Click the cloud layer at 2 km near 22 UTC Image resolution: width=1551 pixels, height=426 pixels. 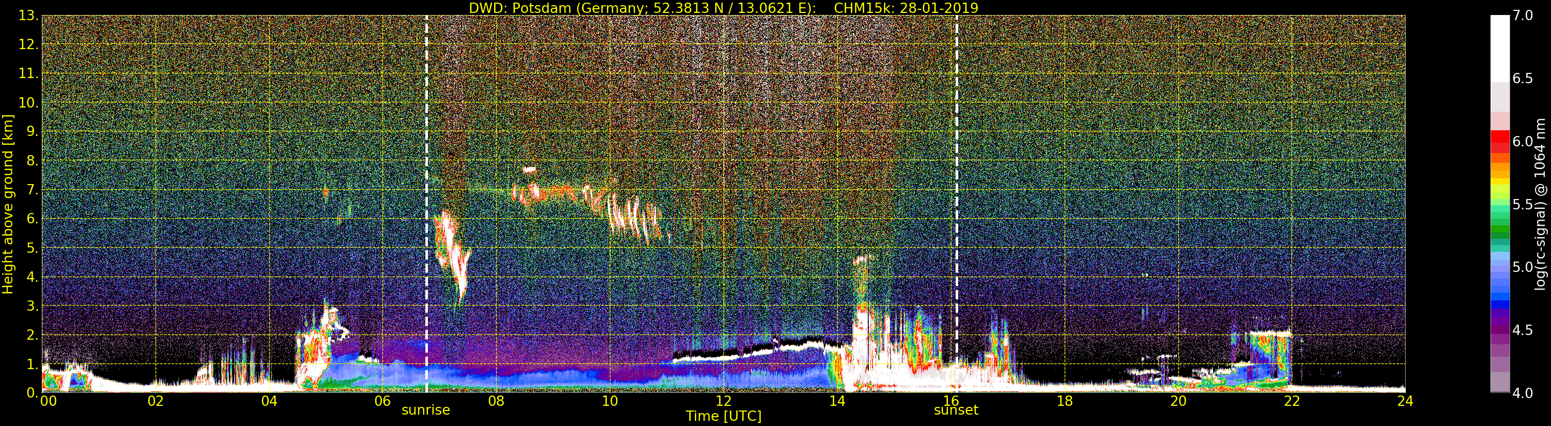tap(1270, 333)
